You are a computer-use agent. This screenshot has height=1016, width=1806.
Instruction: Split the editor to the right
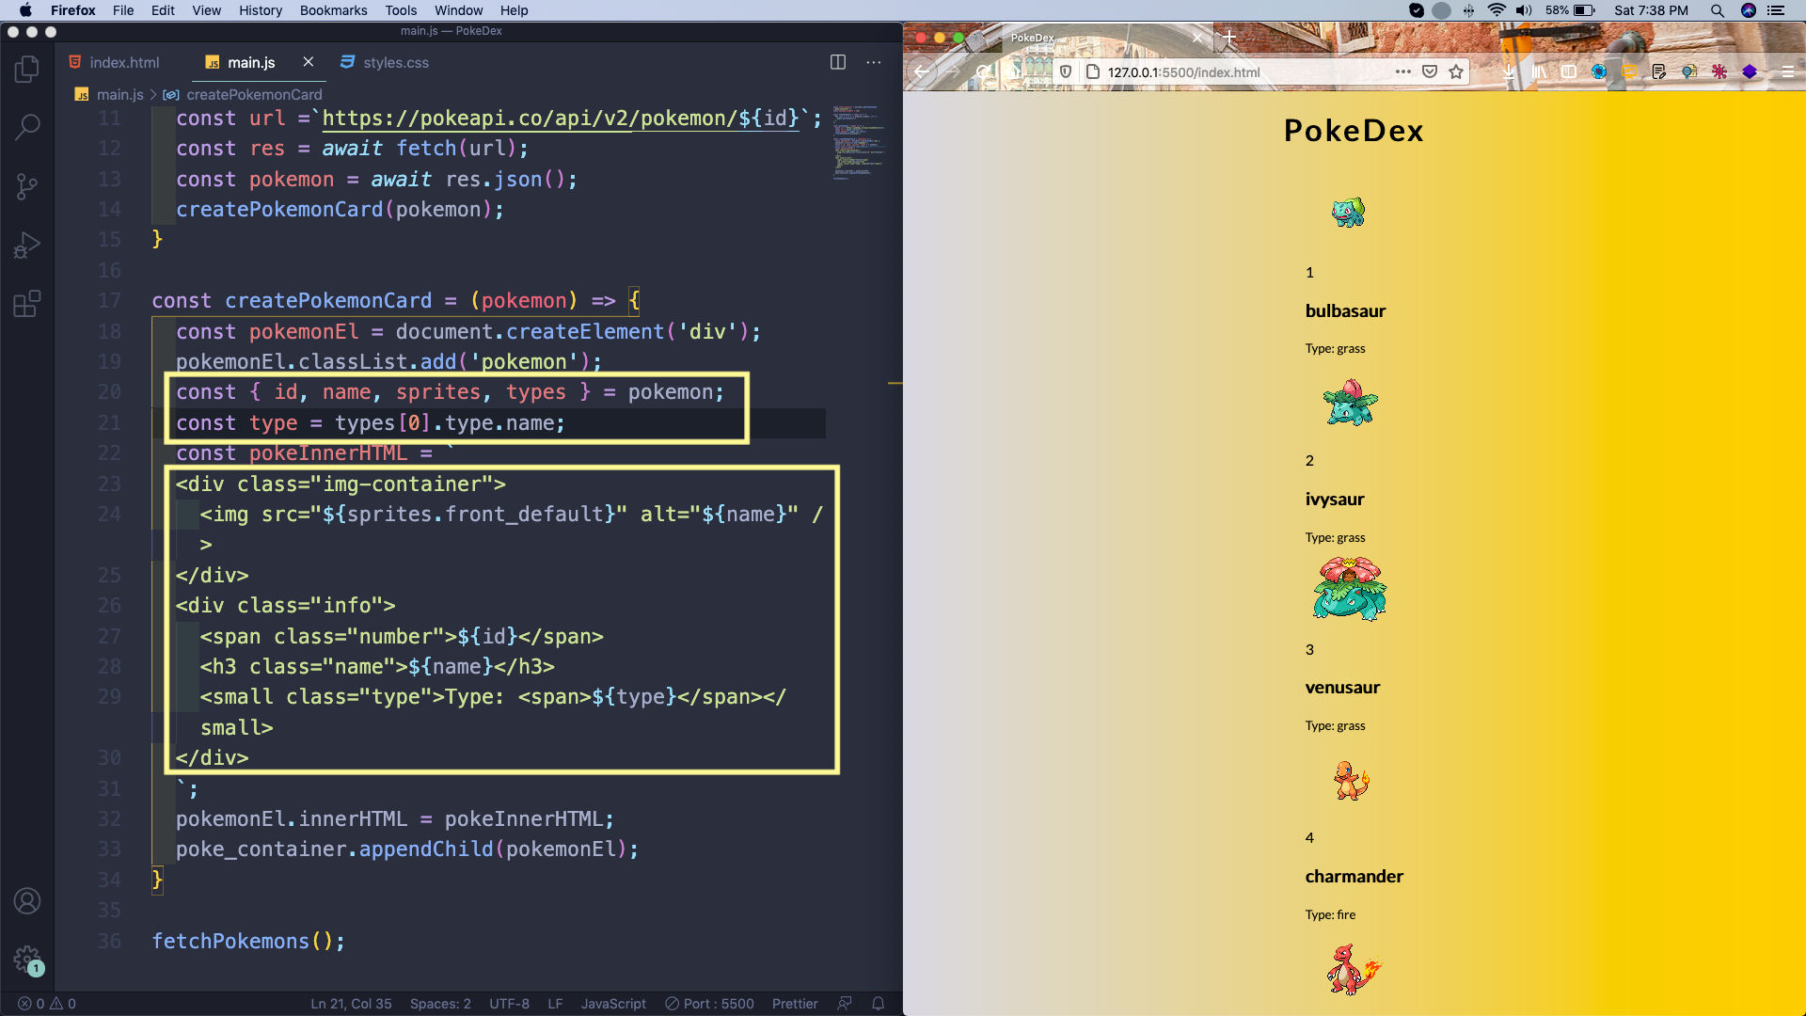pos(838,62)
